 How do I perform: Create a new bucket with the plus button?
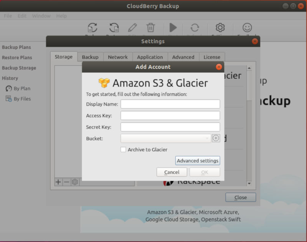click(x=216, y=138)
